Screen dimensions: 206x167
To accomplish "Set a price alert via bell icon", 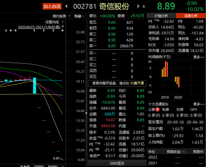I will pos(144,6).
